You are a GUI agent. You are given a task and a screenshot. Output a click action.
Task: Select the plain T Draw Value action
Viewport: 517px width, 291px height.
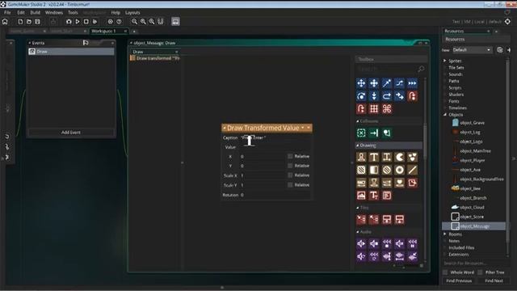click(374, 157)
